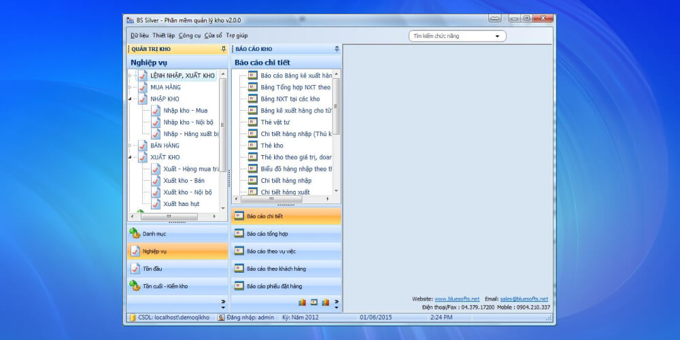Screen dimensions: 680x340
Task: Open Xuất - Hàng mua trả entry
Action: 191,169
